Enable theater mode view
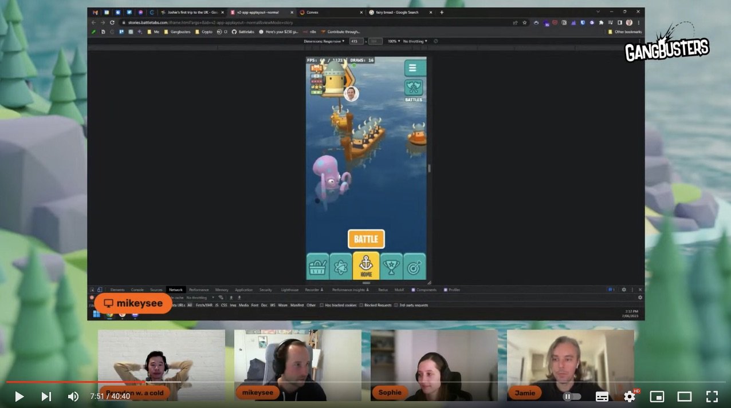The height and width of the screenshot is (408, 731). [685, 396]
